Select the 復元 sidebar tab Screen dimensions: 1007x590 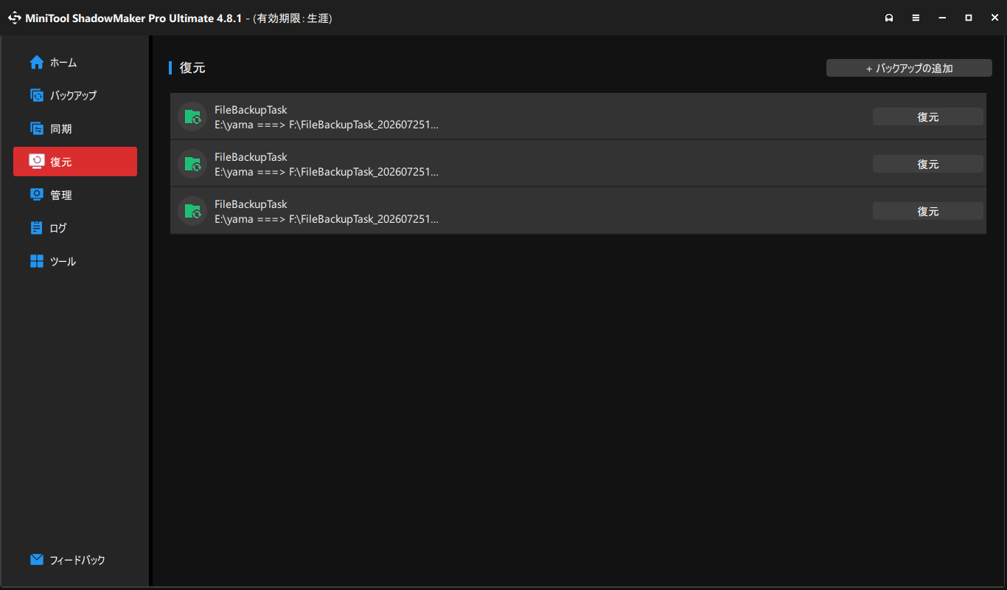[x=75, y=162]
